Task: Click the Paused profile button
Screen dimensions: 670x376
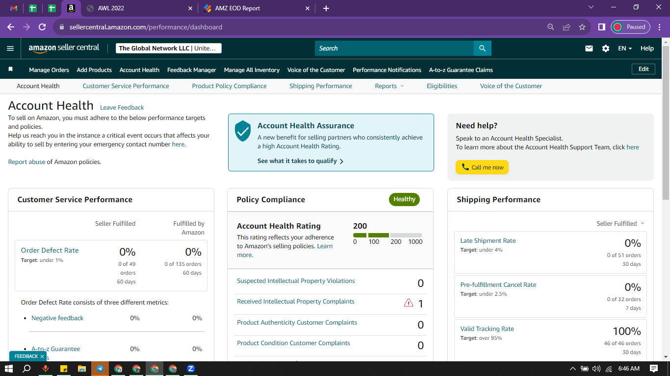Action: point(630,27)
